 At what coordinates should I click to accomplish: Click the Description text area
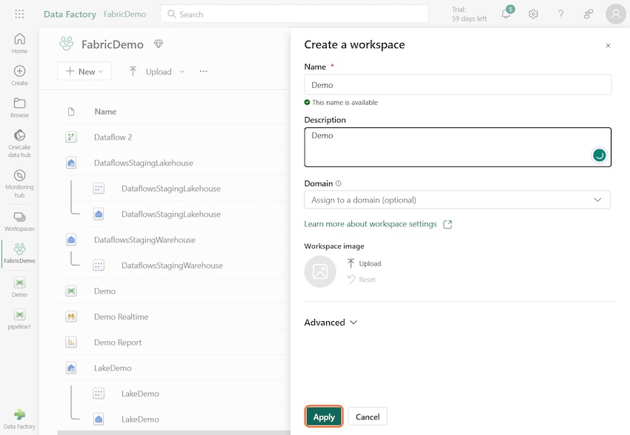tap(457, 147)
